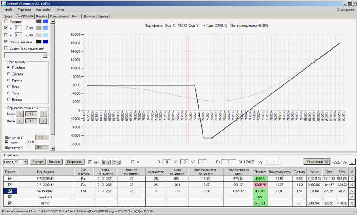Uncheck Расчет for Si73500BM1 row

(x=10, y=179)
